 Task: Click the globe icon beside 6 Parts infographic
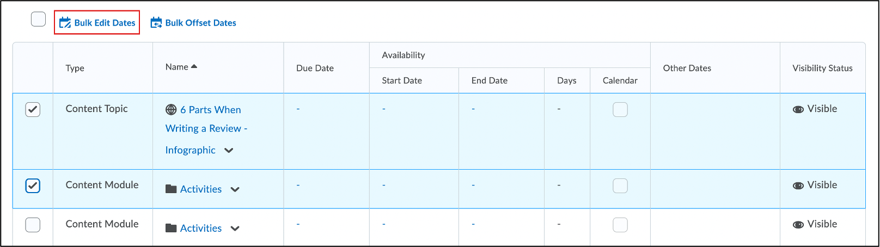[x=171, y=110]
